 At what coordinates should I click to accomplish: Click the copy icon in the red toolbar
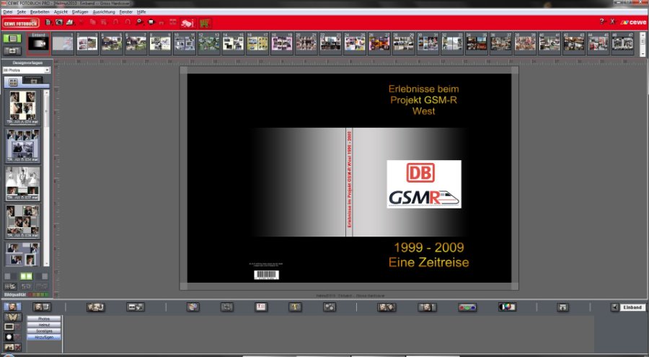[93, 22]
